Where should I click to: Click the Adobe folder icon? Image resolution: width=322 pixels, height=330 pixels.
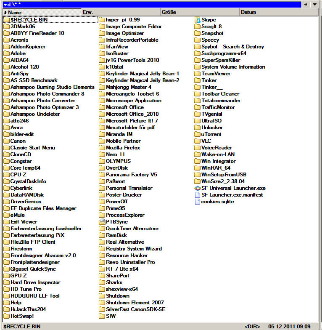[7, 53]
